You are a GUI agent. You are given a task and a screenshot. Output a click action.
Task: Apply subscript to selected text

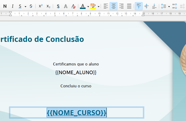pyautogui.click(x=48, y=6)
